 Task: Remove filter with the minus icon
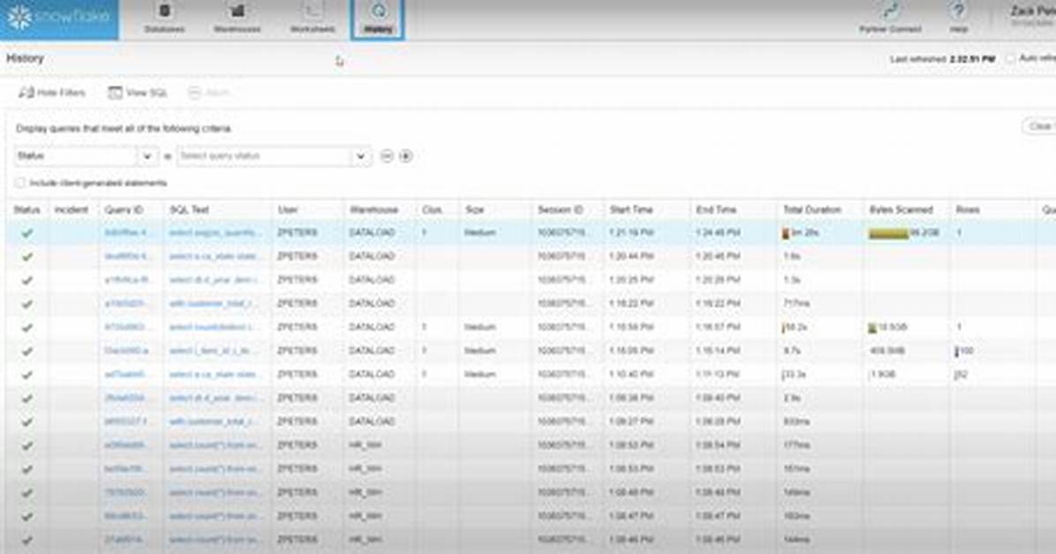387,156
